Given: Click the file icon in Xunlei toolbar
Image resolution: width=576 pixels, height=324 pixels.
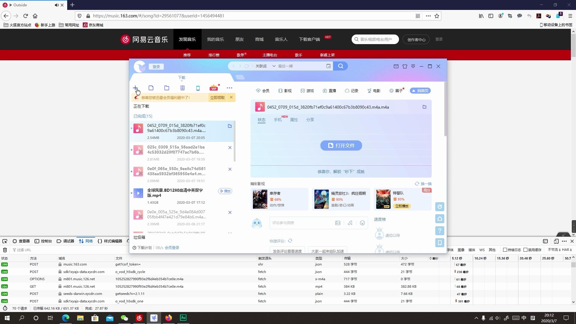Looking at the screenshot, I should pyautogui.click(x=151, y=88).
